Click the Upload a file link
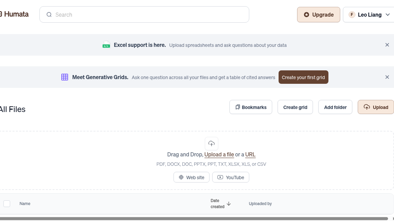The image size is (394, 221). point(219,155)
